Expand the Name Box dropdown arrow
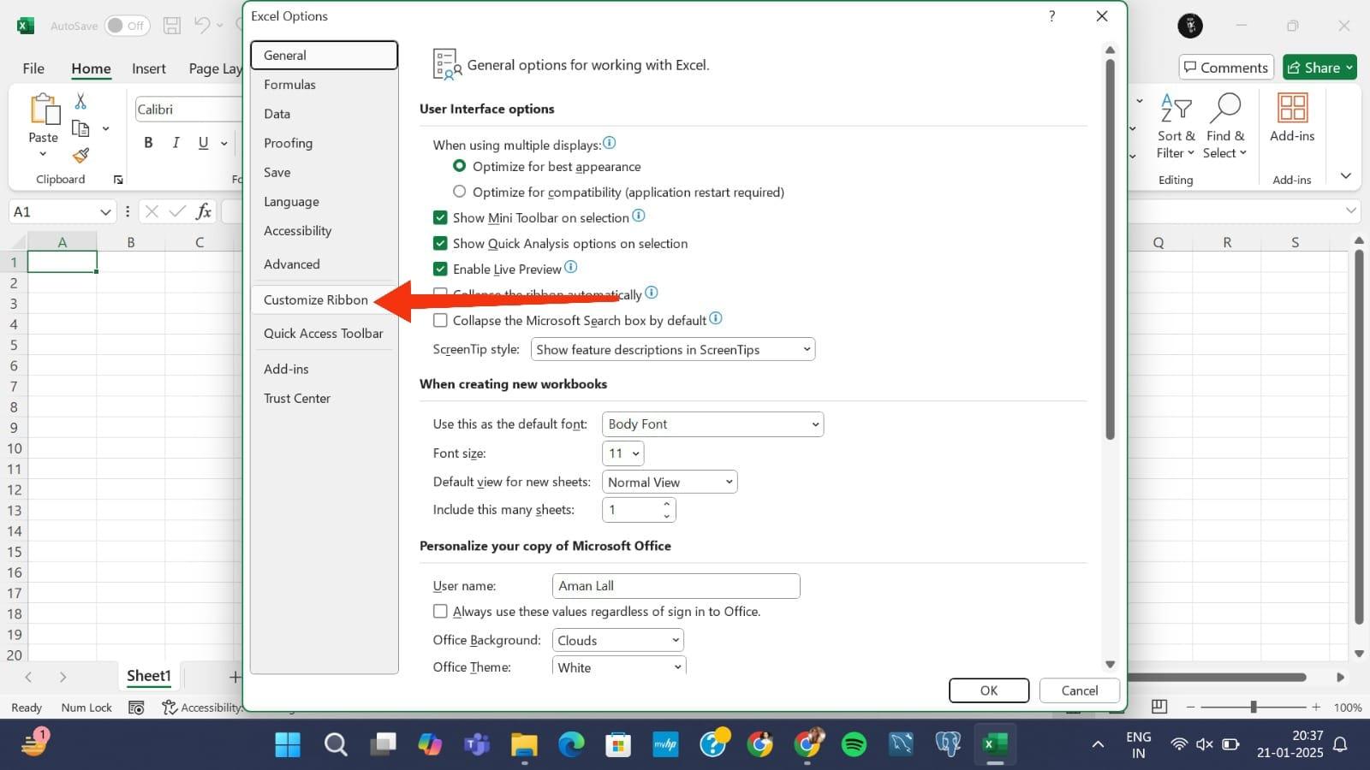 (x=105, y=211)
